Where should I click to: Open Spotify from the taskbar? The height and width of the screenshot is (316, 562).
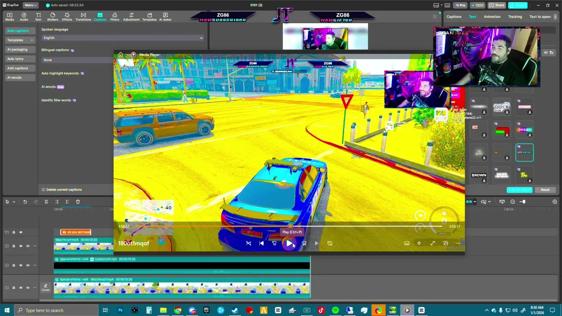click(x=335, y=310)
